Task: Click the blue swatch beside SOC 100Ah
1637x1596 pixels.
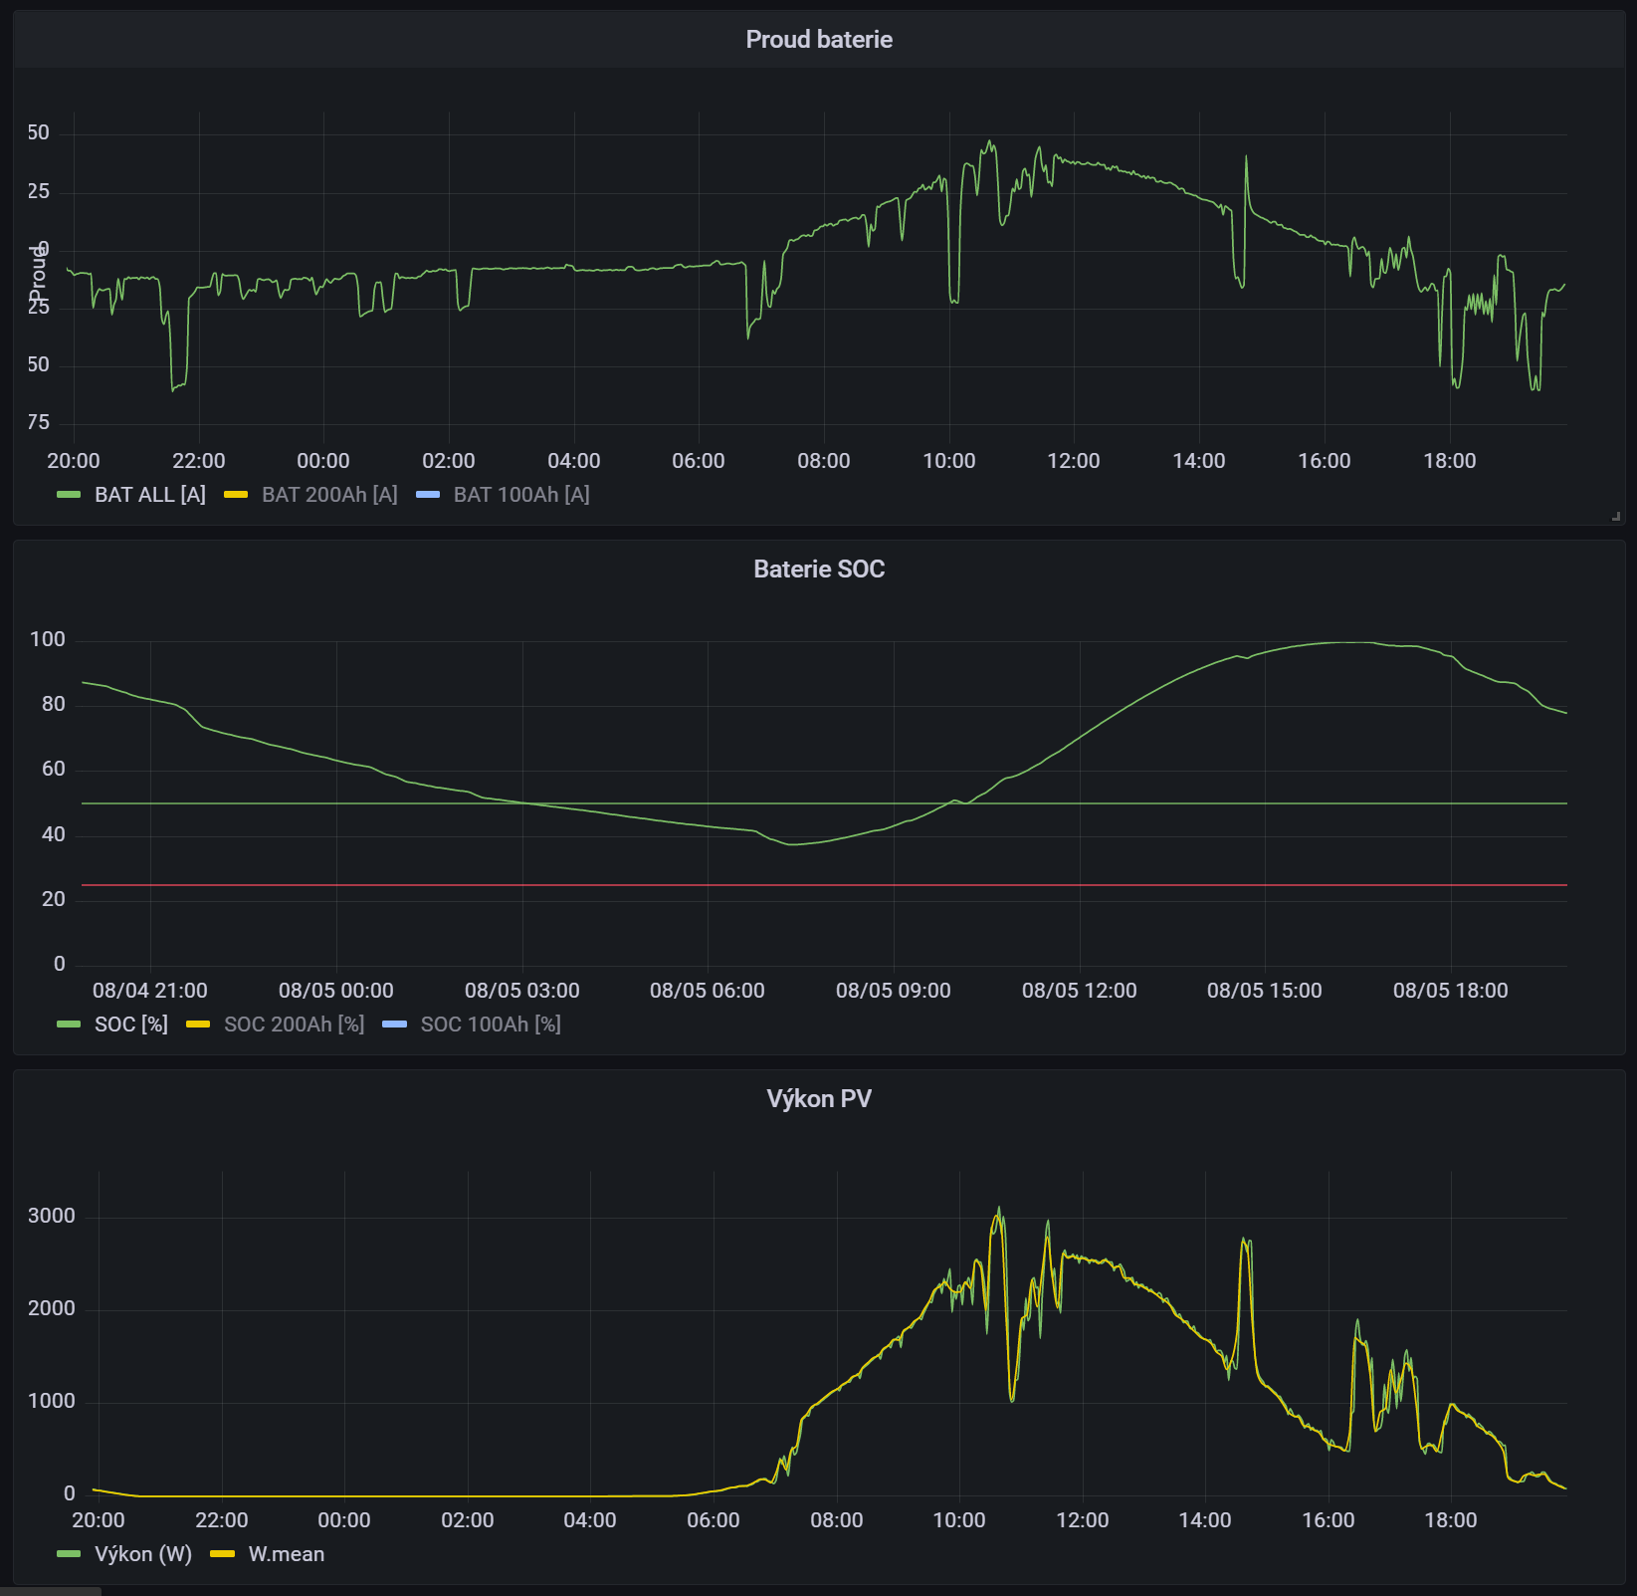Action: point(395,1025)
